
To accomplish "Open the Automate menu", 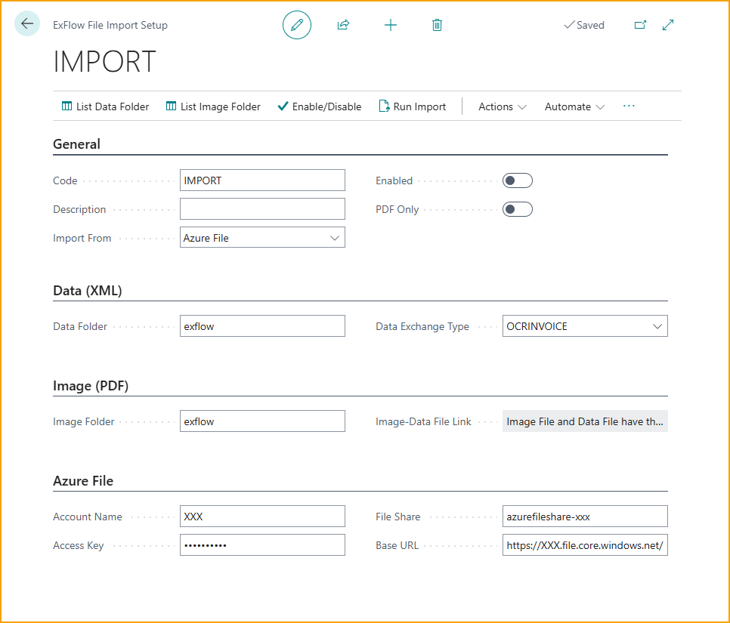I will [573, 106].
